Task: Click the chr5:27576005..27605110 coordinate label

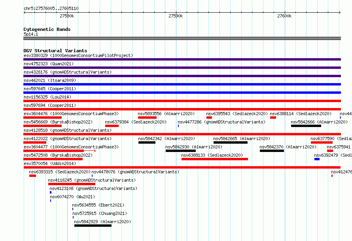Action: (51, 8)
